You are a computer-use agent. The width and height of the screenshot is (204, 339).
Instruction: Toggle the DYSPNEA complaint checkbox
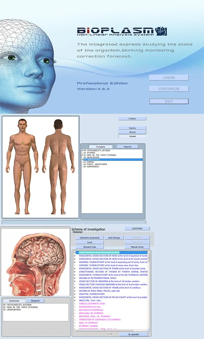pyautogui.click(x=82, y=153)
